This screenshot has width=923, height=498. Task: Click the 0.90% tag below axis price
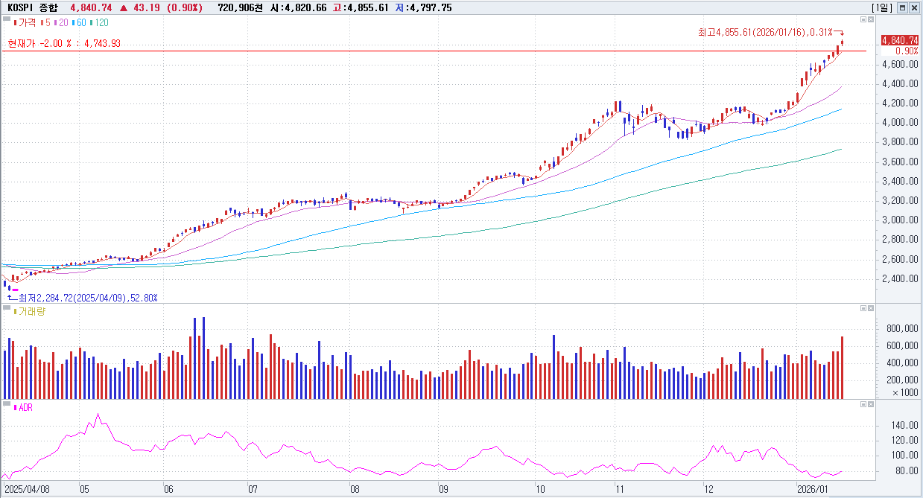pyautogui.click(x=906, y=51)
